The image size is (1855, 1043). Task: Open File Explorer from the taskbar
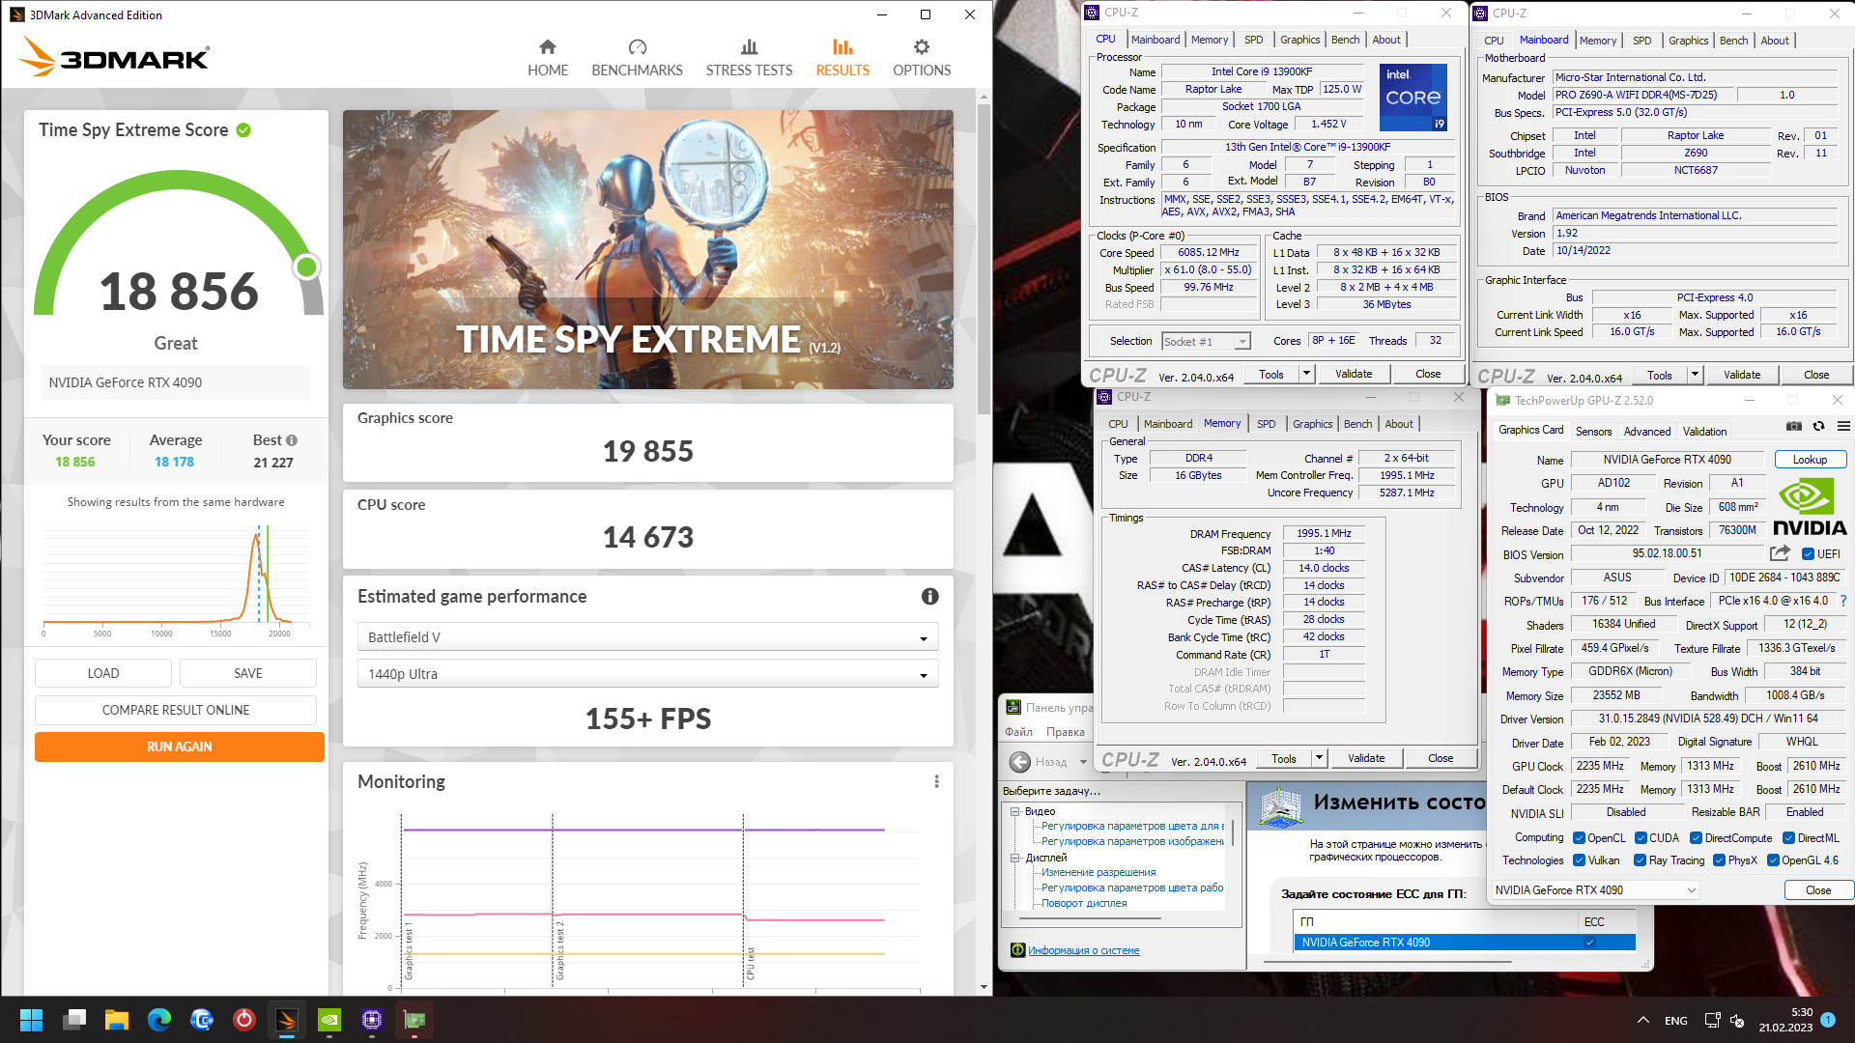(x=117, y=1020)
